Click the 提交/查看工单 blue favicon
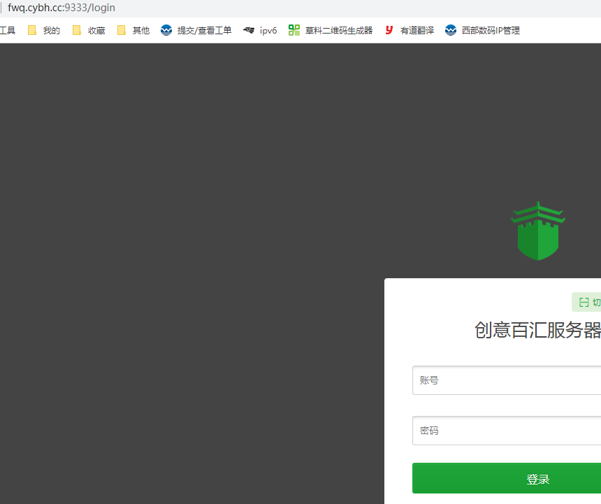 point(166,30)
